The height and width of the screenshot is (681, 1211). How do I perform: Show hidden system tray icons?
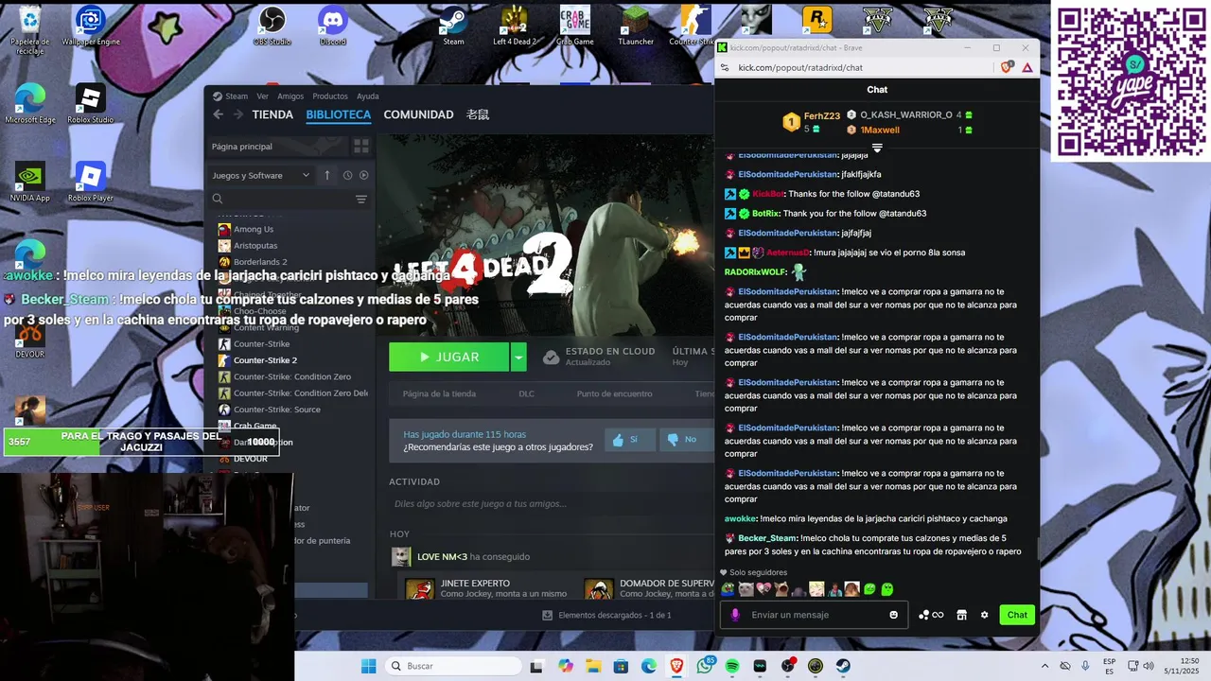[x=1044, y=666]
